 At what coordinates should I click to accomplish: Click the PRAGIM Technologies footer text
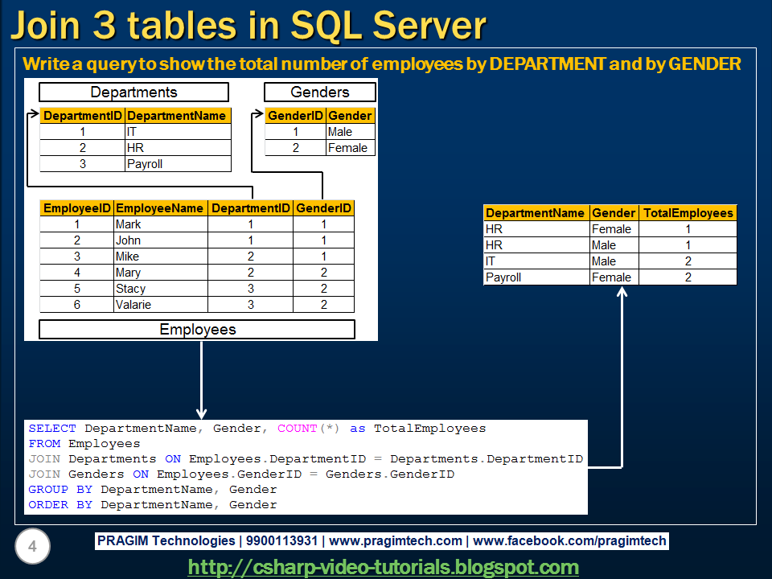[166, 541]
